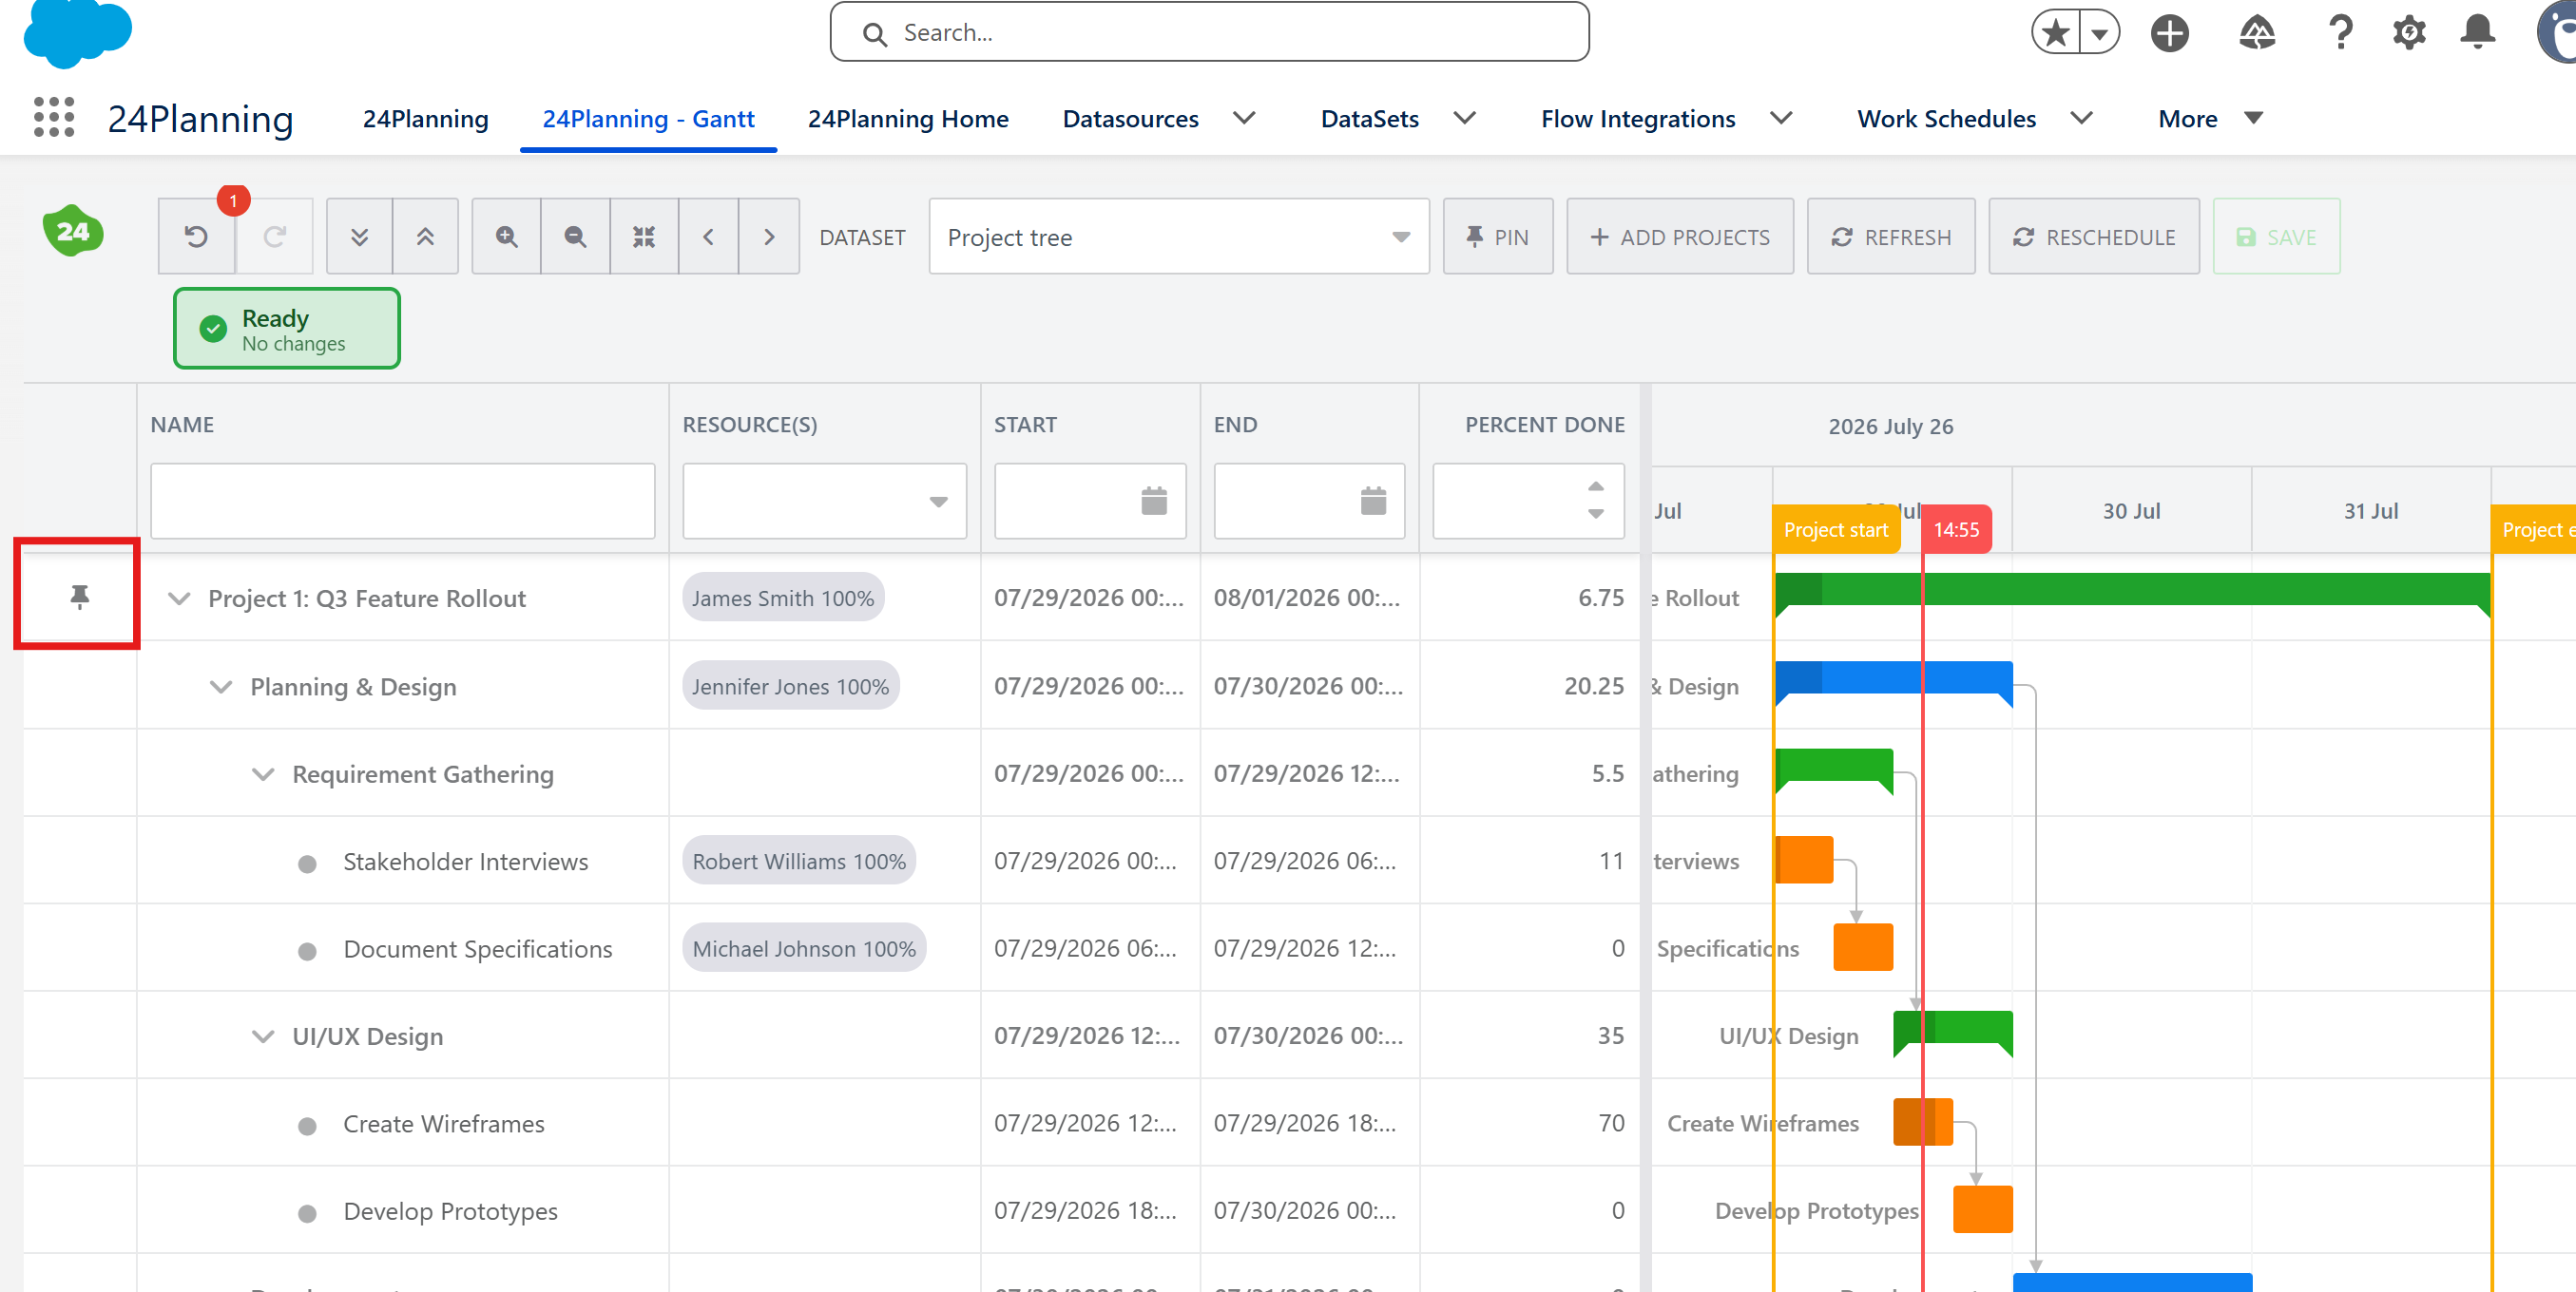Undo the last change
The width and height of the screenshot is (2576, 1292).
coord(196,237)
